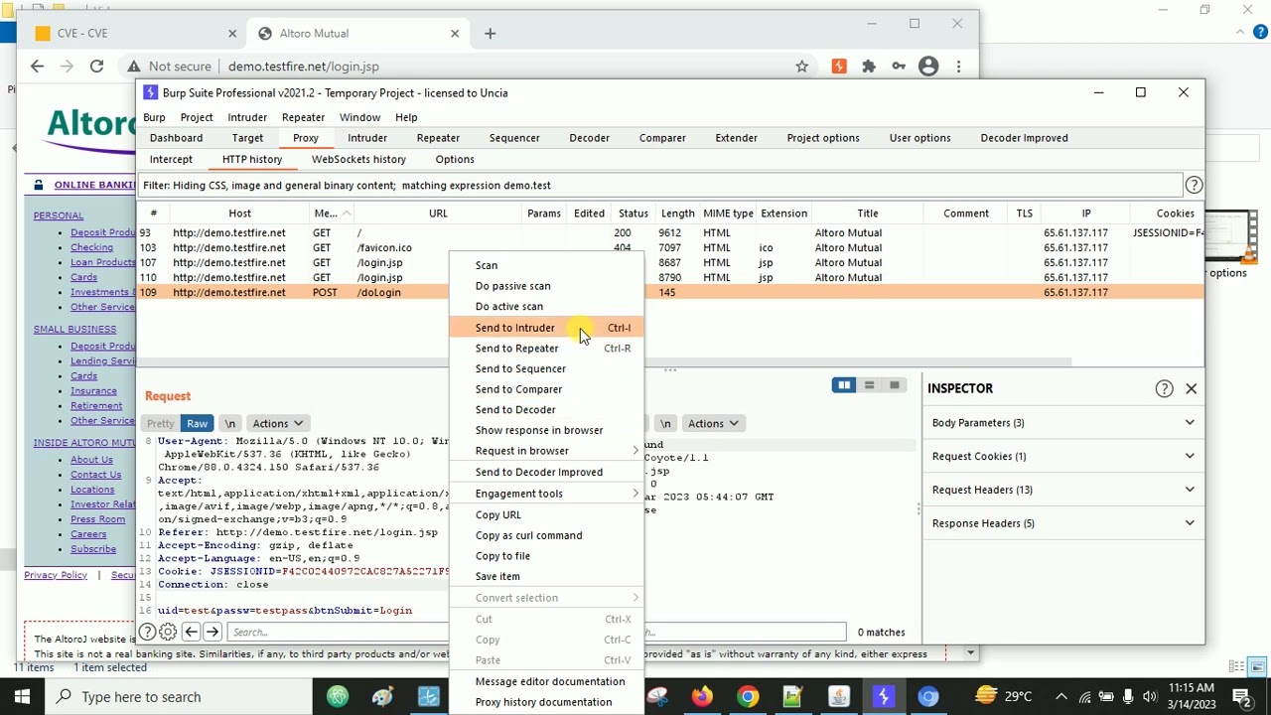The width and height of the screenshot is (1271, 715).
Task: Select the side-by-side layout icon
Action: (x=843, y=385)
